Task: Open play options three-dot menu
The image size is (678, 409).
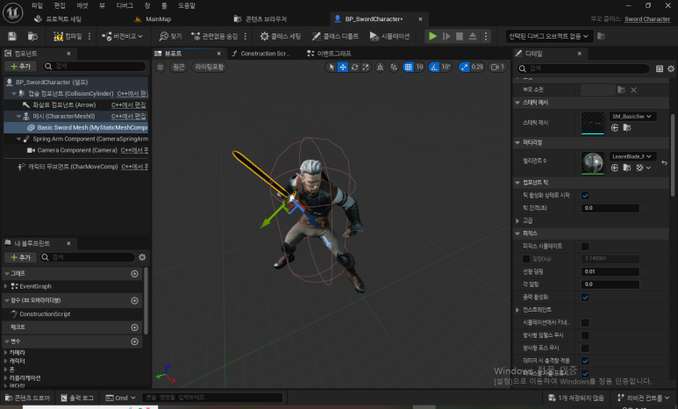Action: pos(486,36)
